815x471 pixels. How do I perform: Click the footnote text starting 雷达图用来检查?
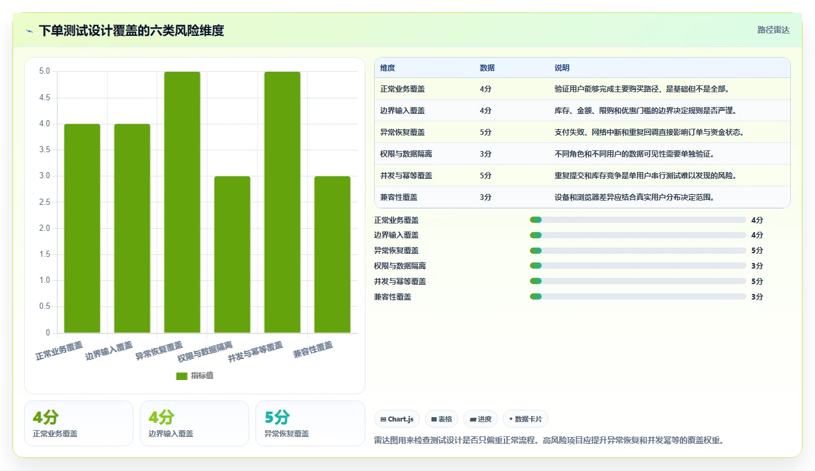[549, 441]
